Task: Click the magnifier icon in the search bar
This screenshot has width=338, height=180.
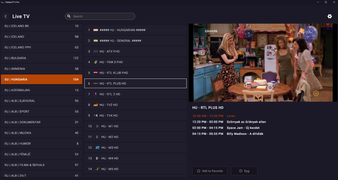Action: click(x=69, y=16)
